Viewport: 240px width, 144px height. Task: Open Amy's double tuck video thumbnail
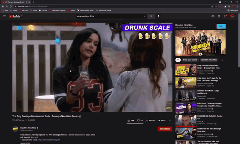pos(186,95)
